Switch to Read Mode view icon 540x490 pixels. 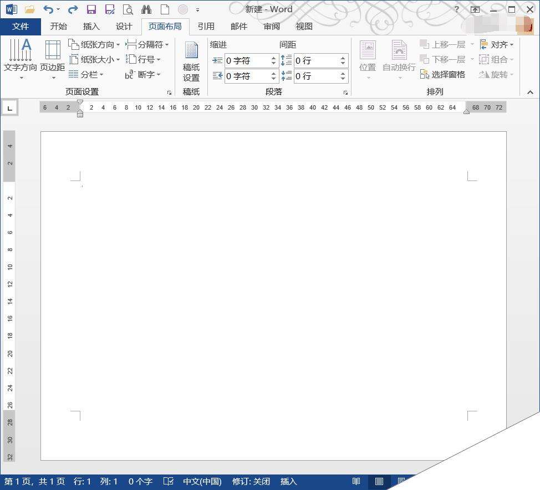coord(356,481)
